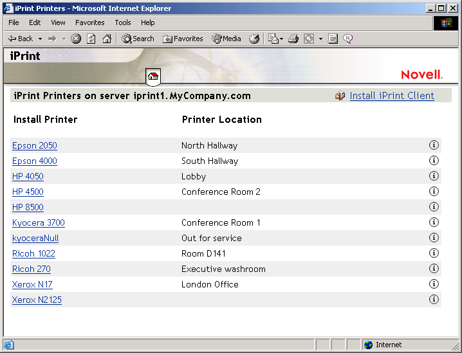Click the London Office location text
462x353 pixels.
click(x=210, y=284)
